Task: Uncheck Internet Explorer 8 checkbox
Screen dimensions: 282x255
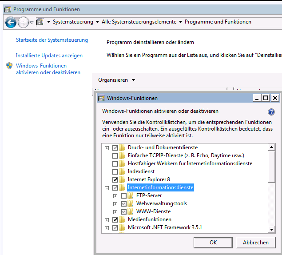Action: pos(115,179)
